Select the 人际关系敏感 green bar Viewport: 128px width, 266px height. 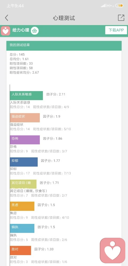point(26,96)
